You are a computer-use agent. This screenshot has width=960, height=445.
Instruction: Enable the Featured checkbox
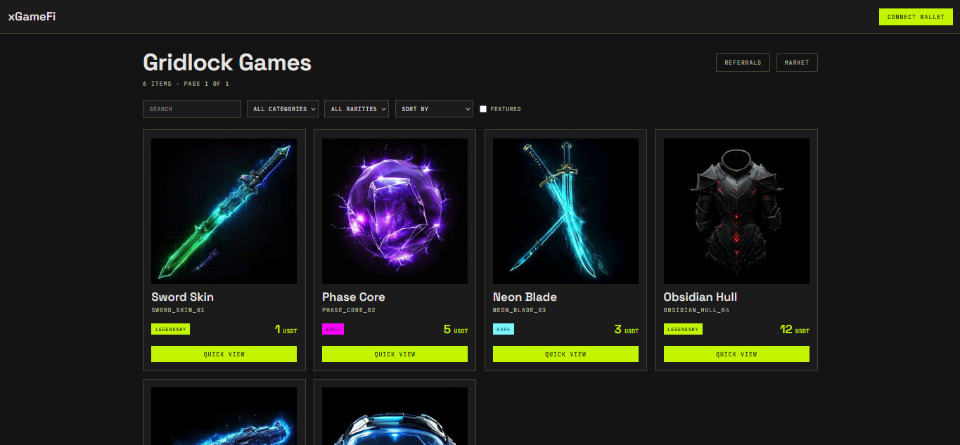483,109
